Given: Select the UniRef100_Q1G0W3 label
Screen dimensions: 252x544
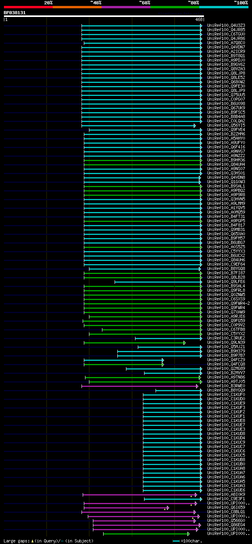Looking at the screenshot, I should (226, 182).
